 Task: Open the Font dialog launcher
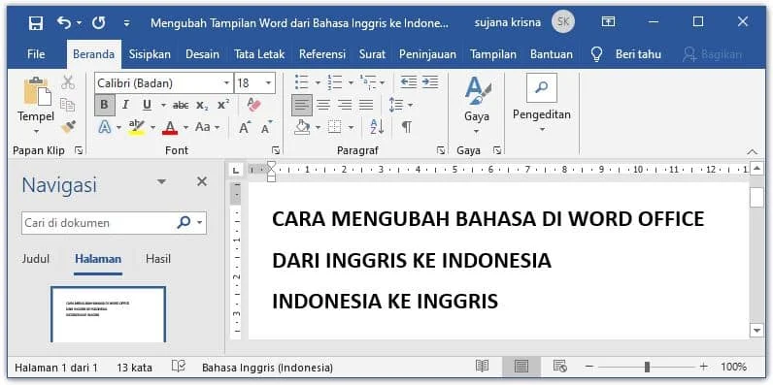click(x=276, y=150)
